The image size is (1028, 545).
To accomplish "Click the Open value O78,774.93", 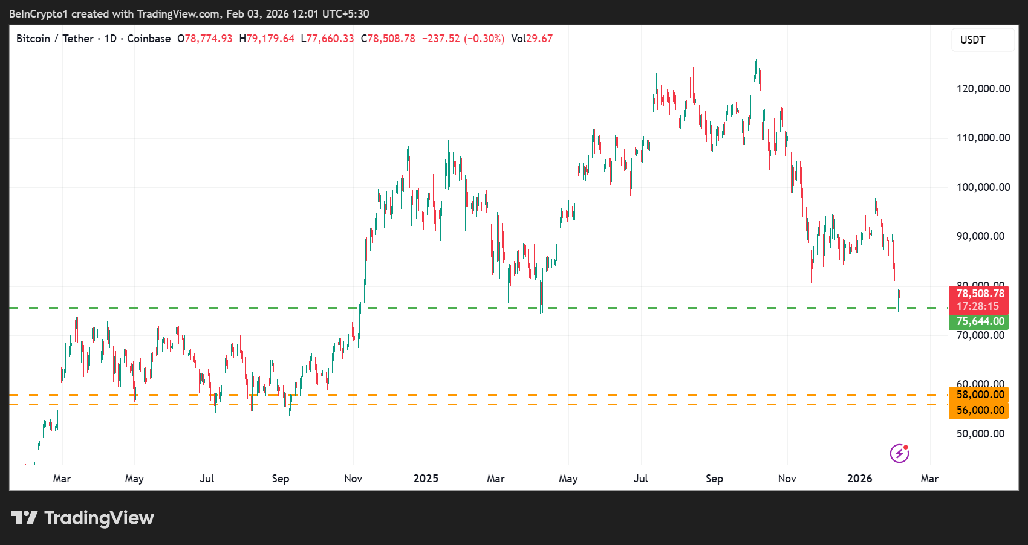I will click(x=204, y=39).
